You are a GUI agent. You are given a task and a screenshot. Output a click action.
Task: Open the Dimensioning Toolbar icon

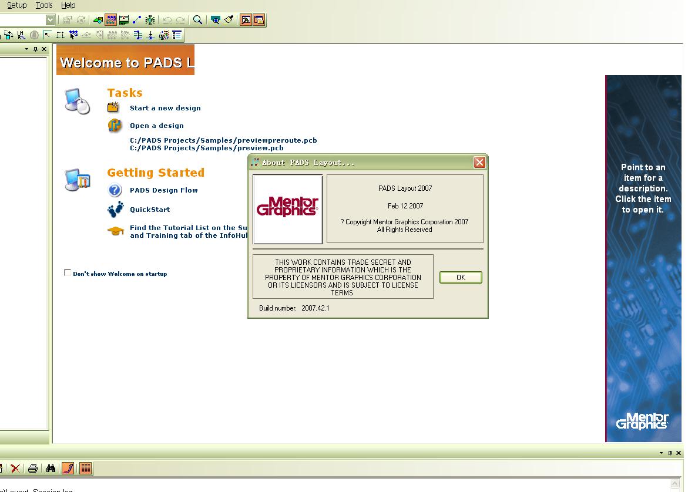pos(124,20)
